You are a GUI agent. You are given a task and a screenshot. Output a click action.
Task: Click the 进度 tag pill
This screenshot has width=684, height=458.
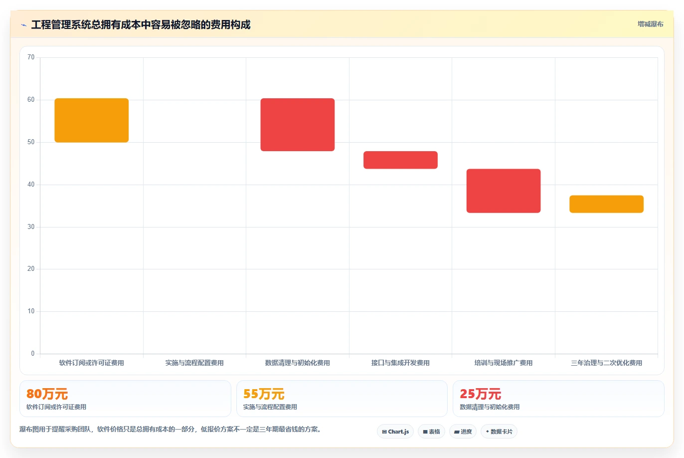coord(463,432)
